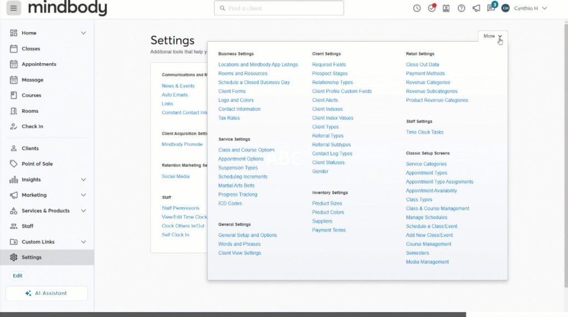Click the Find a client search field
This screenshot has height=317, width=568.
point(279,8)
